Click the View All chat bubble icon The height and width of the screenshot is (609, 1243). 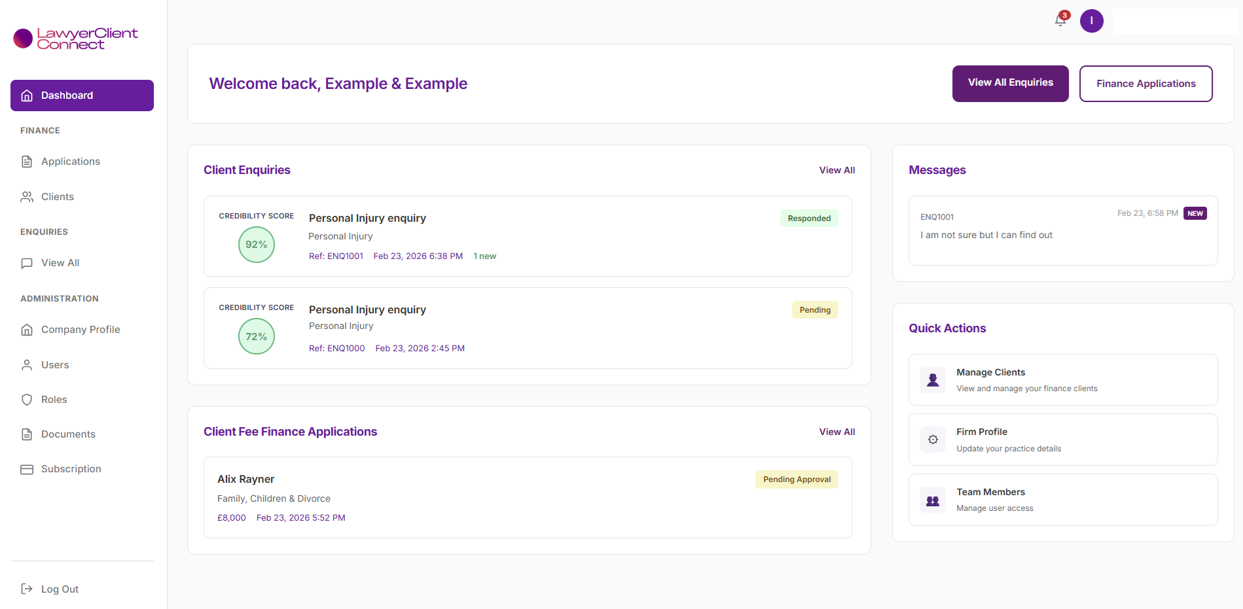[x=26, y=263]
